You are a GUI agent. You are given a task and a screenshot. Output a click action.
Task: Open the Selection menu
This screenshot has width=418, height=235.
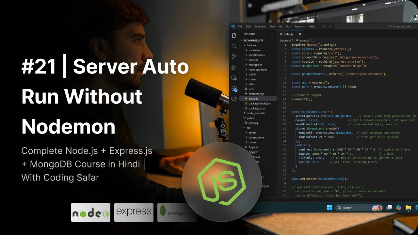pyautogui.click(x=260, y=26)
